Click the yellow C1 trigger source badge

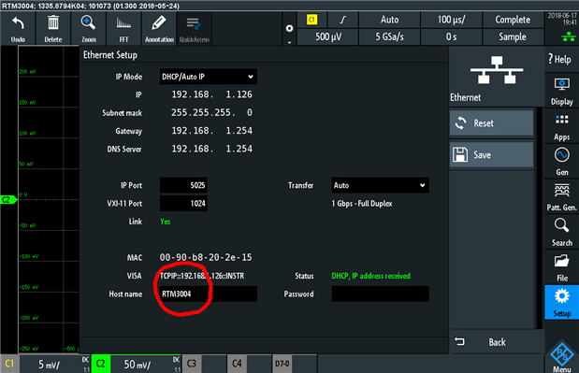[312, 20]
